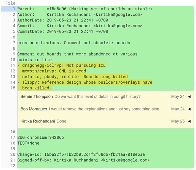Click the Bob Moragues author name
This screenshot has height=170, width=196.
point(34,109)
